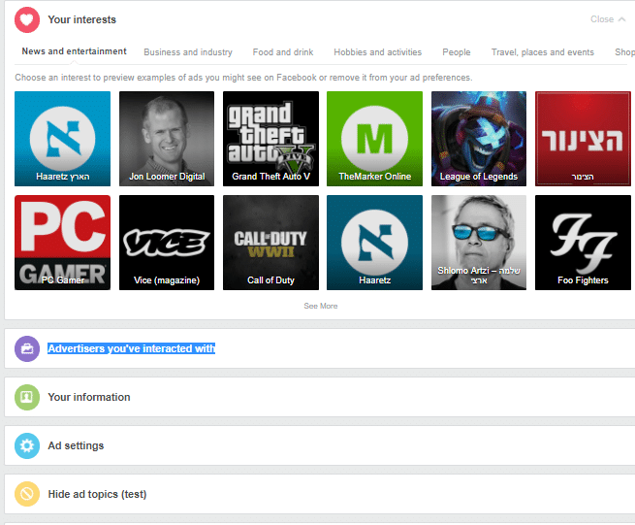Select the Jon Loomer Digital tile

[x=167, y=139]
